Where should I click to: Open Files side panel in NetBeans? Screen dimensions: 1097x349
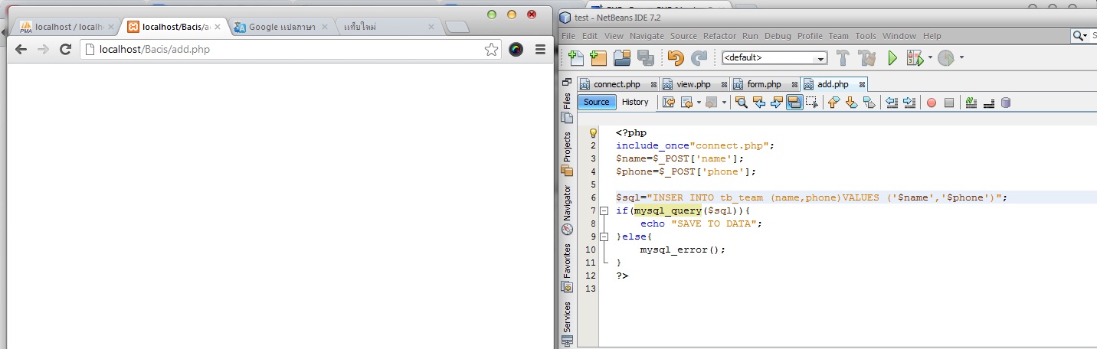[x=567, y=108]
